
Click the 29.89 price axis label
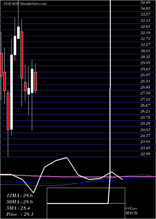(x=145, y=63)
